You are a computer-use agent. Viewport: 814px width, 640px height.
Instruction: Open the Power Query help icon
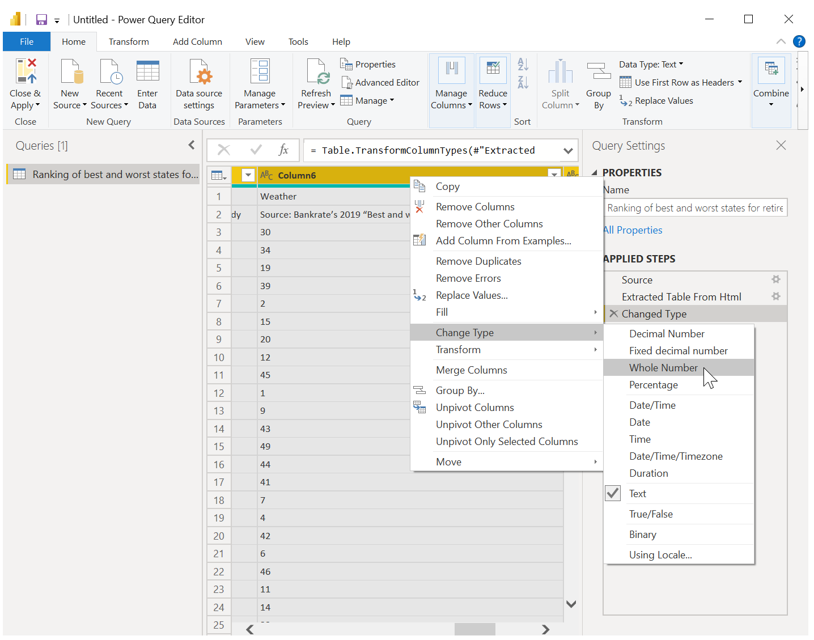[x=799, y=41]
